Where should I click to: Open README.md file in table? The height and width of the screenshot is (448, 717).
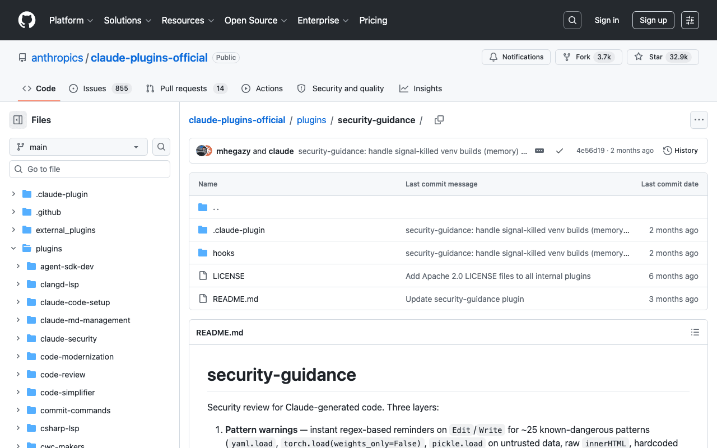click(235, 299)
